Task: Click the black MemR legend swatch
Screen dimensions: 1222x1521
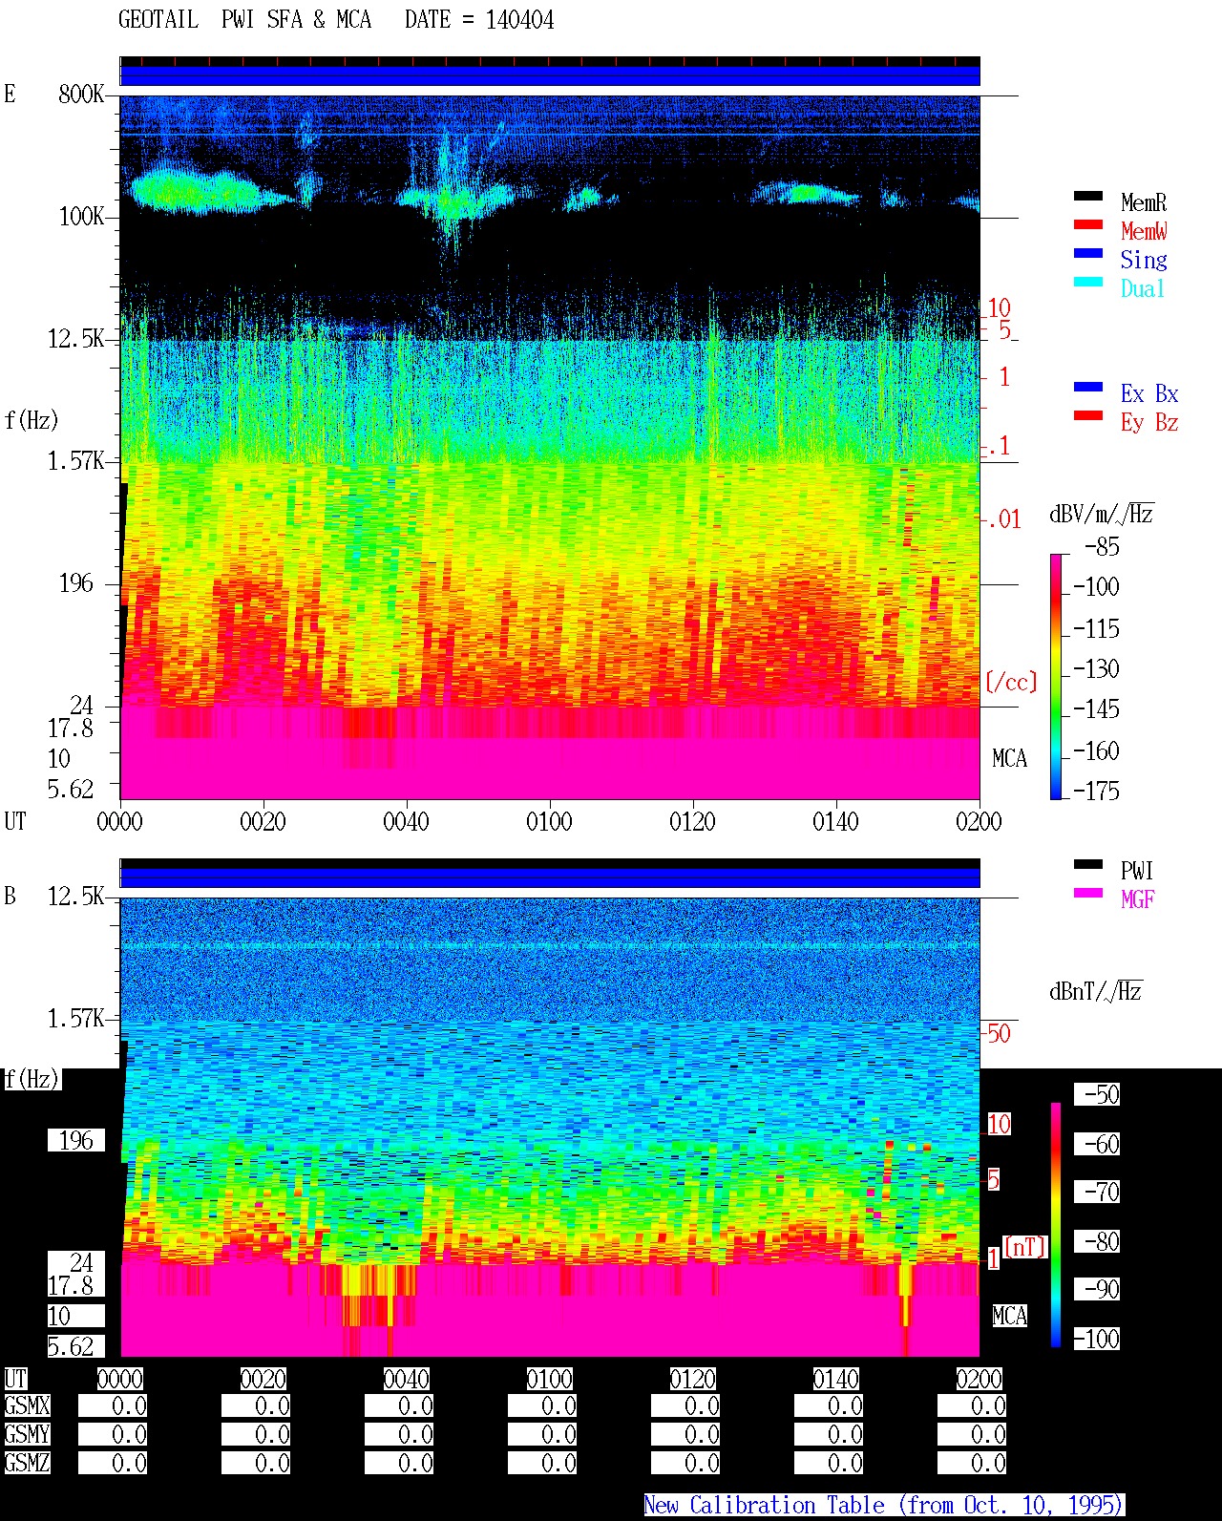Action: point(1088,196)
